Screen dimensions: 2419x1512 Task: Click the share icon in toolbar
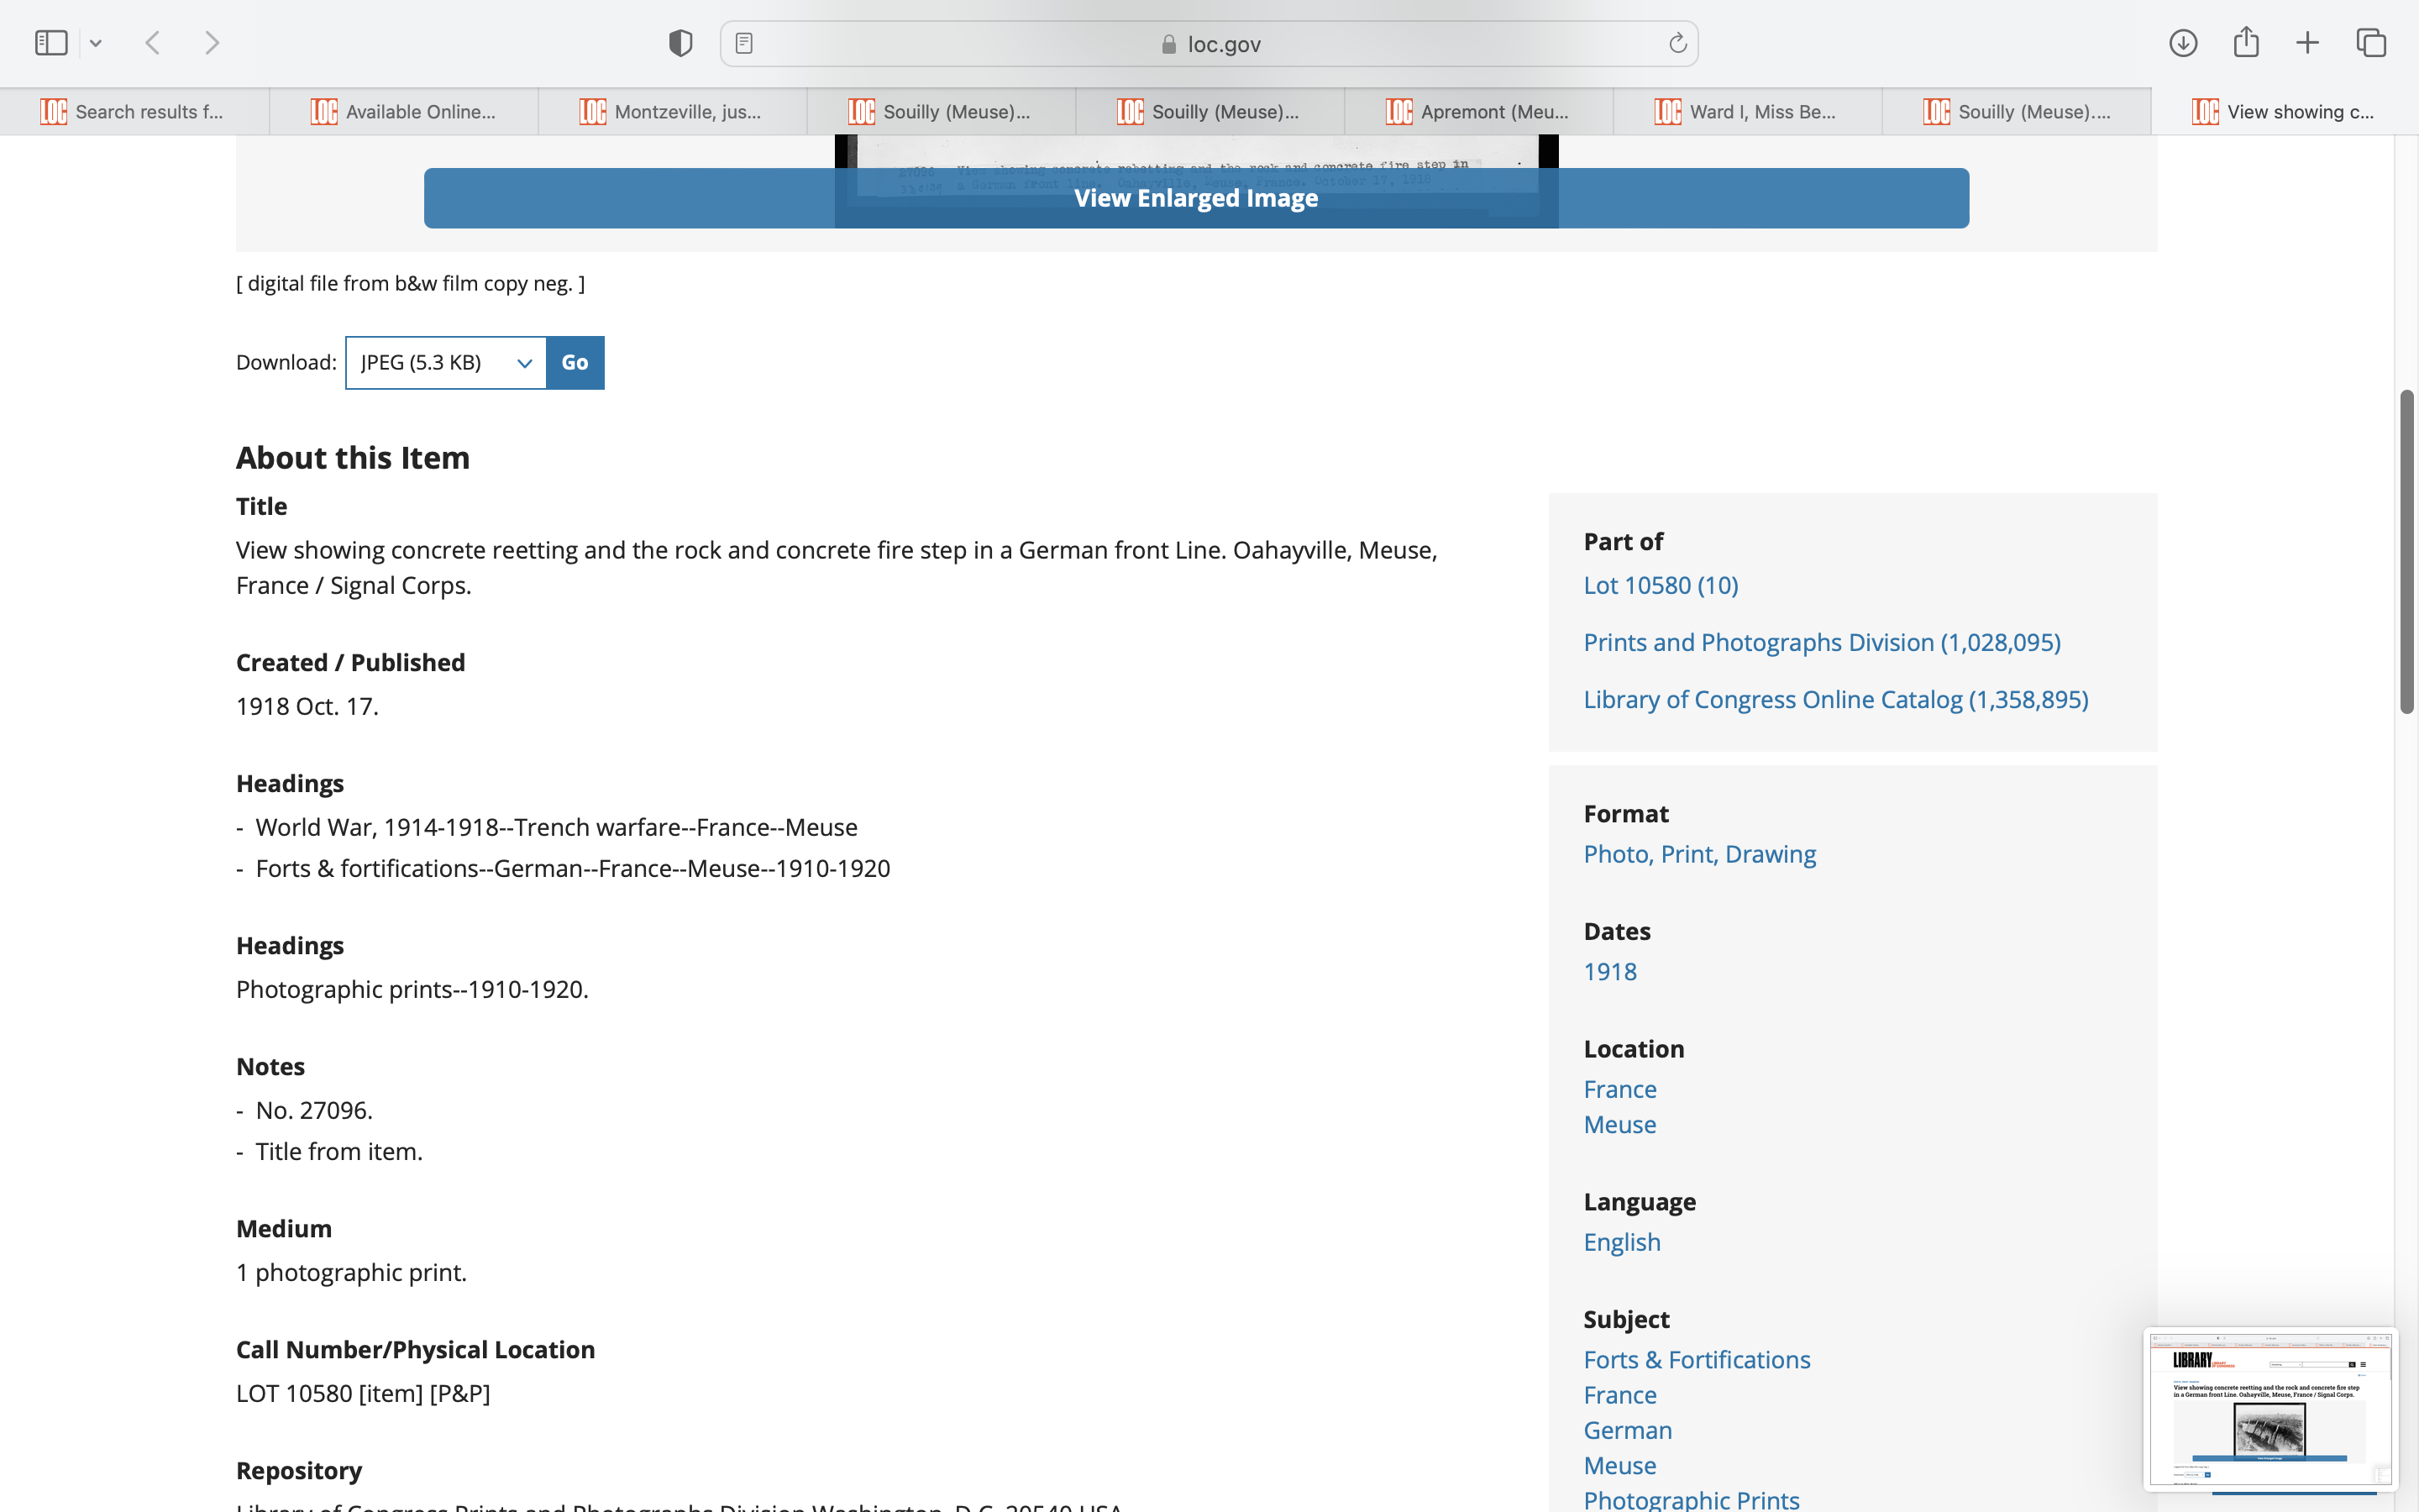click(2245, 43)
